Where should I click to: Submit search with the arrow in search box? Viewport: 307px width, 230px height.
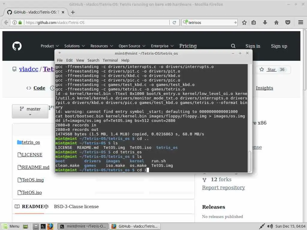pyautogui.click(x=235, y=22)
